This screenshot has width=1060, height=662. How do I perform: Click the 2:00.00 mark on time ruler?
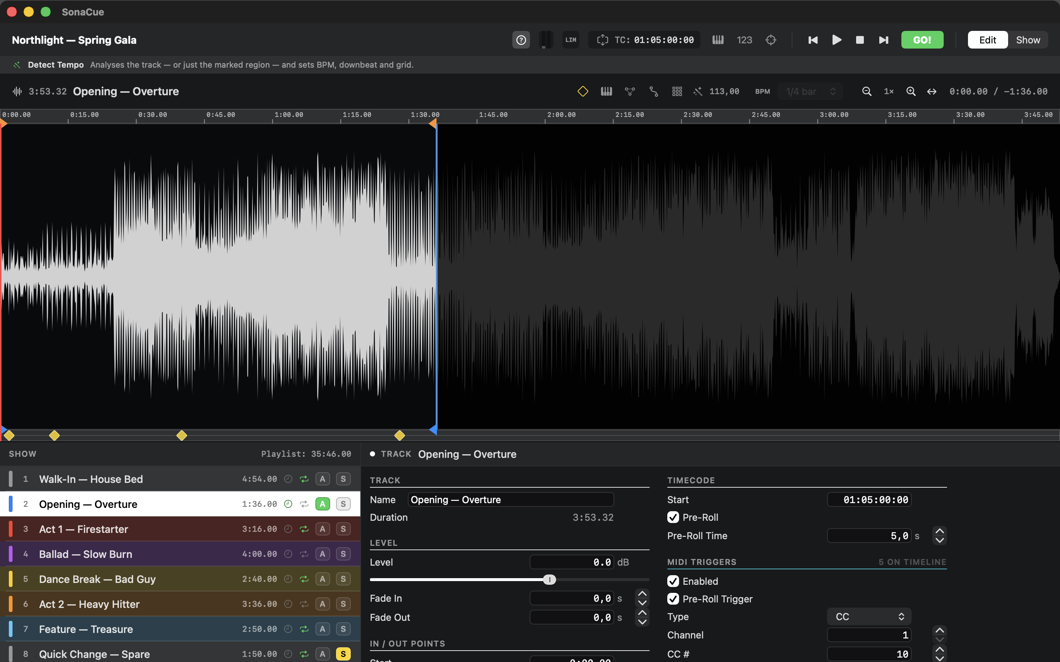point(561,115)
